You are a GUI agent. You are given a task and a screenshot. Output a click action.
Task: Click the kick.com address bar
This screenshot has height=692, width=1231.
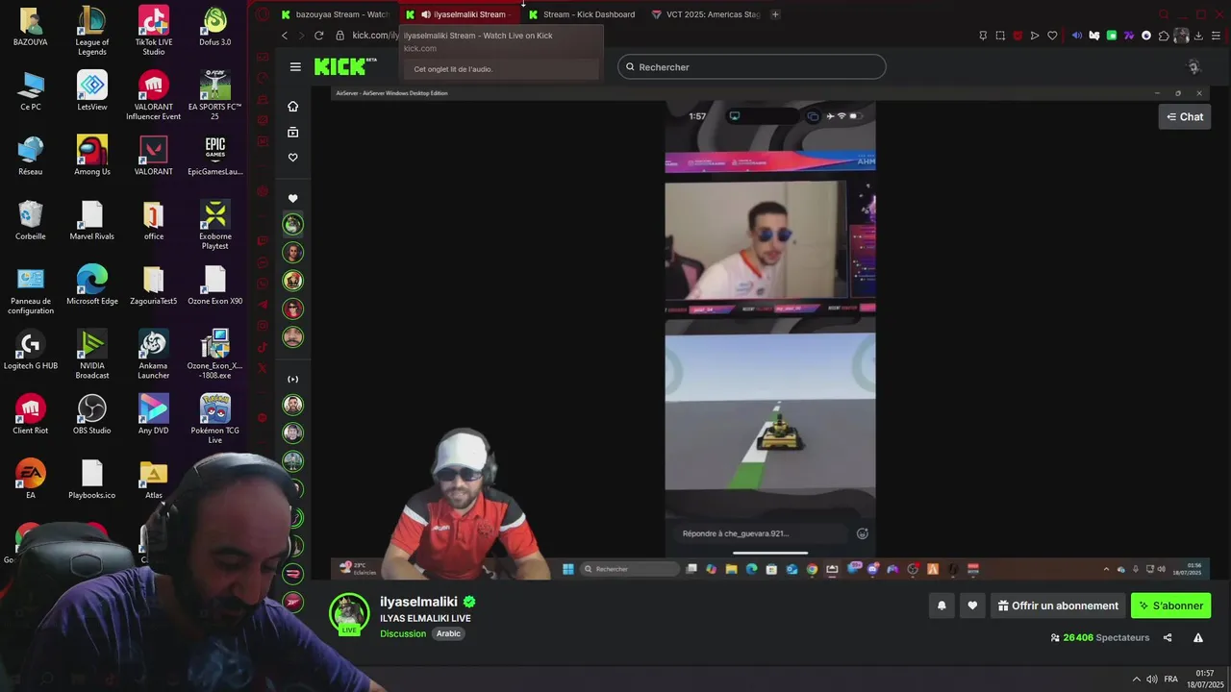pyautogui.click(x=375, y=36)
